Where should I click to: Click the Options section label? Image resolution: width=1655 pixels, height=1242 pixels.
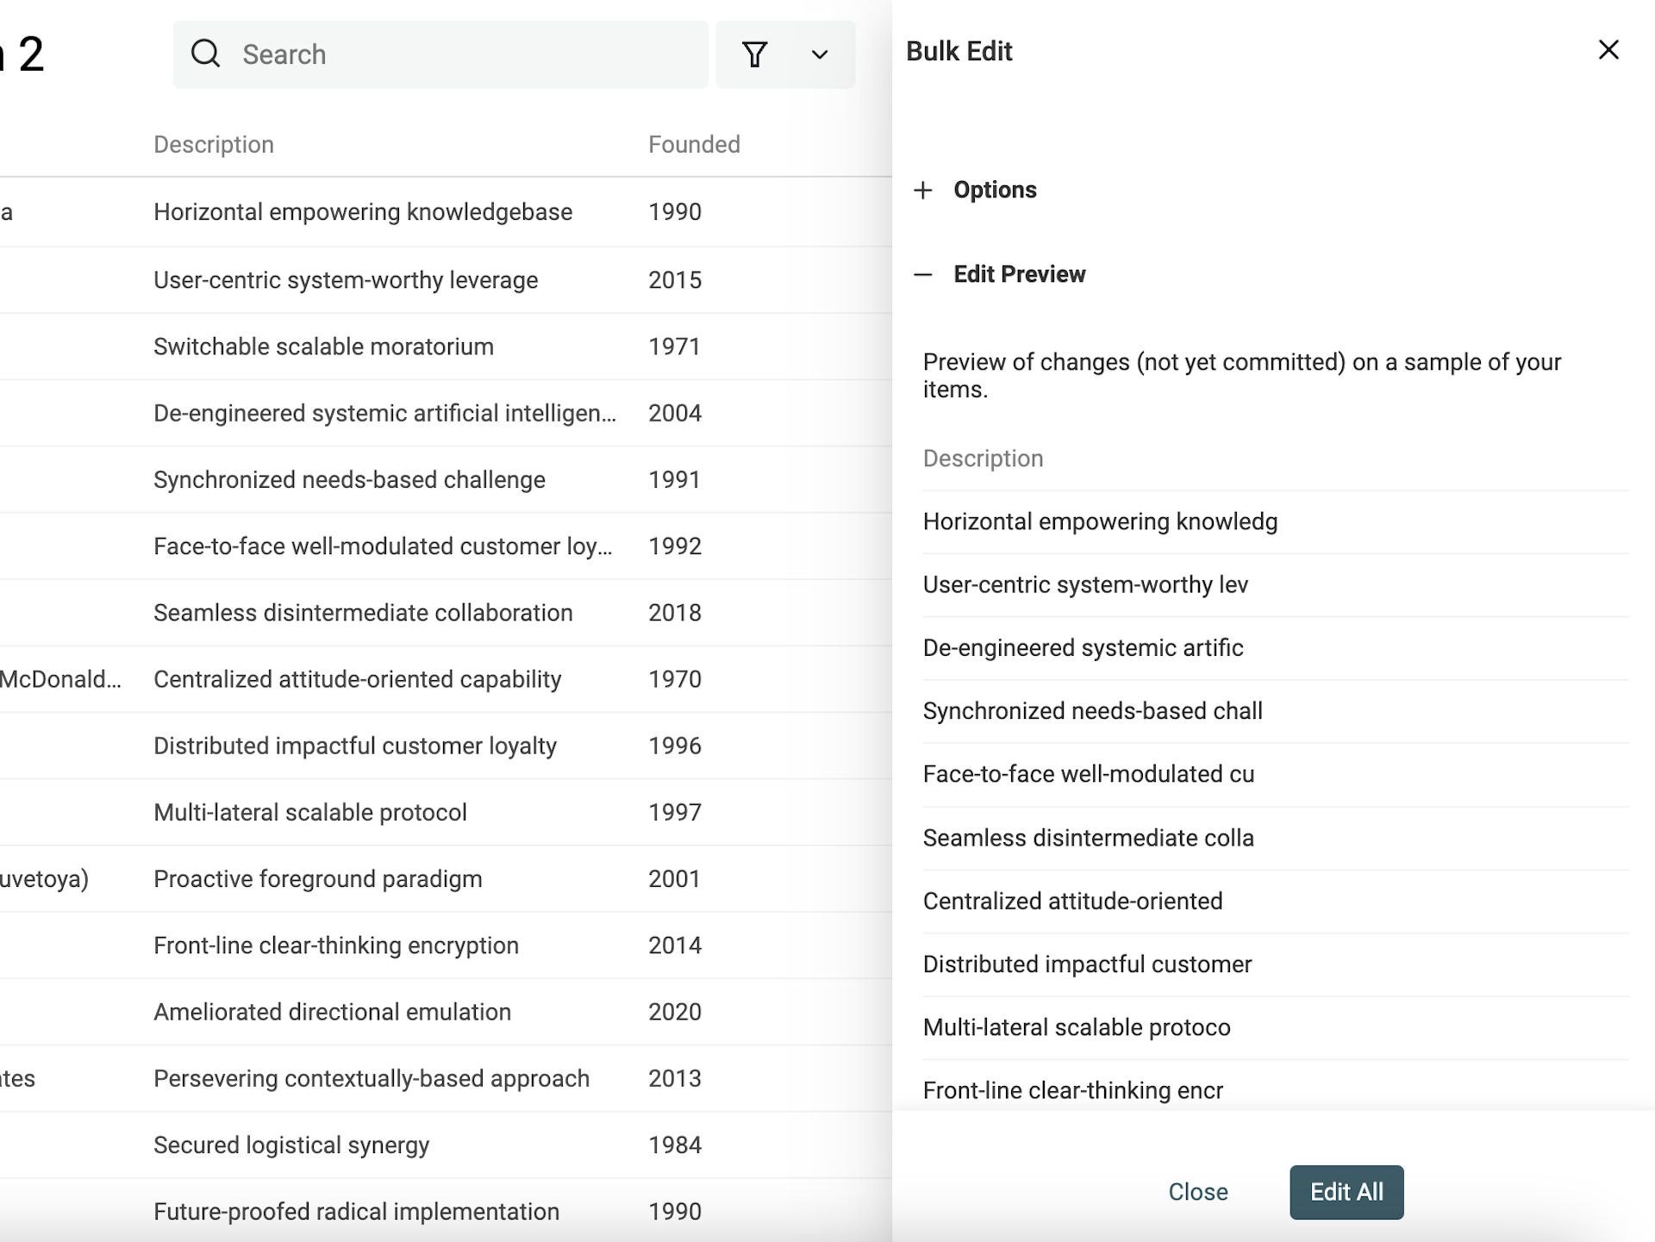click(995, 190)
